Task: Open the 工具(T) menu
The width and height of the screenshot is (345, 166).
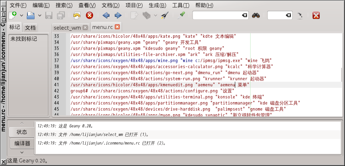Action: [x=181, y=5]
